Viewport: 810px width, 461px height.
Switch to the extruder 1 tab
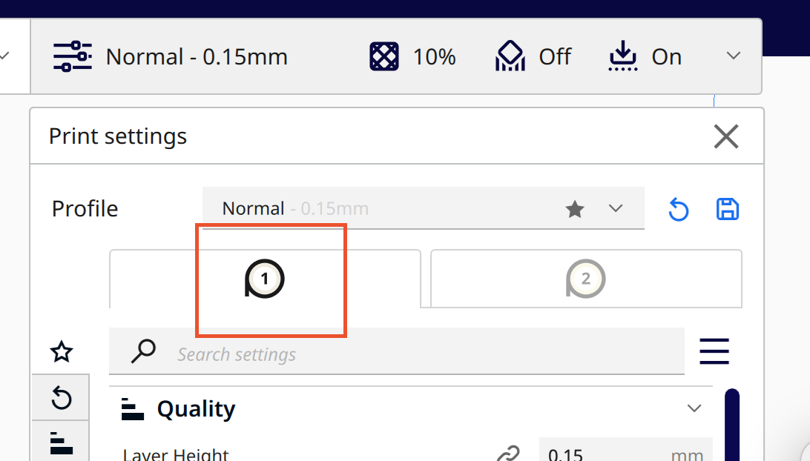click(x=265, y=279)
